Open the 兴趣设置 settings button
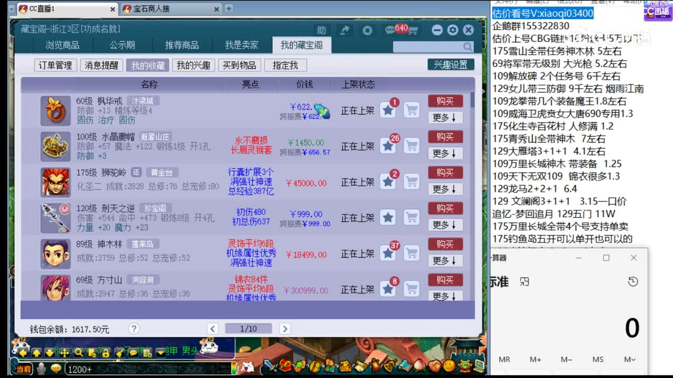Screen dimensions: 673x378 451,65
